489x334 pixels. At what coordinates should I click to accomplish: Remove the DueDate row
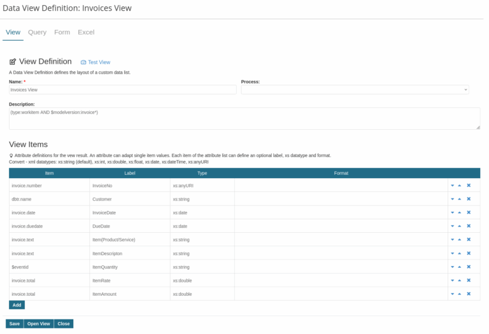469,226
